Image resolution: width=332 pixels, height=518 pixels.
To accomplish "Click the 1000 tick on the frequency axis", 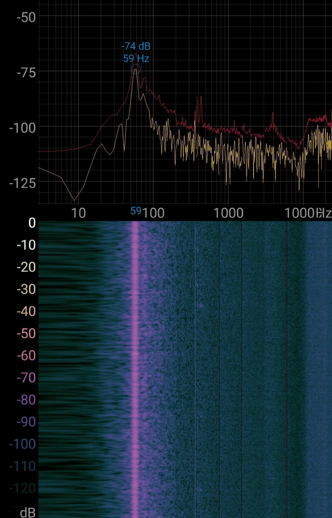I will pyautogui.click(x=228, y=213).
